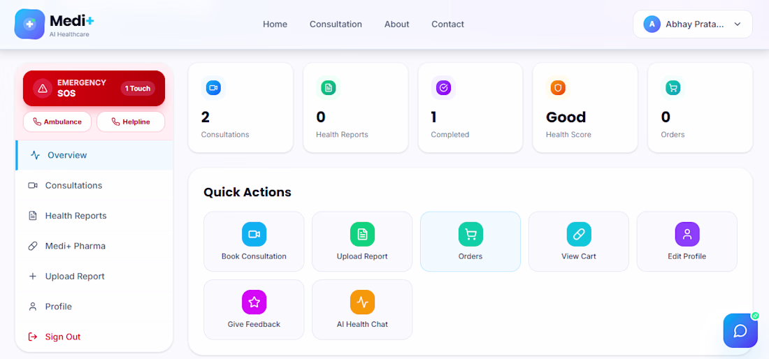The image size is (769, 359).
Task: Click the video camera icon on Consultations stat card
Action: tap(213, 88)
